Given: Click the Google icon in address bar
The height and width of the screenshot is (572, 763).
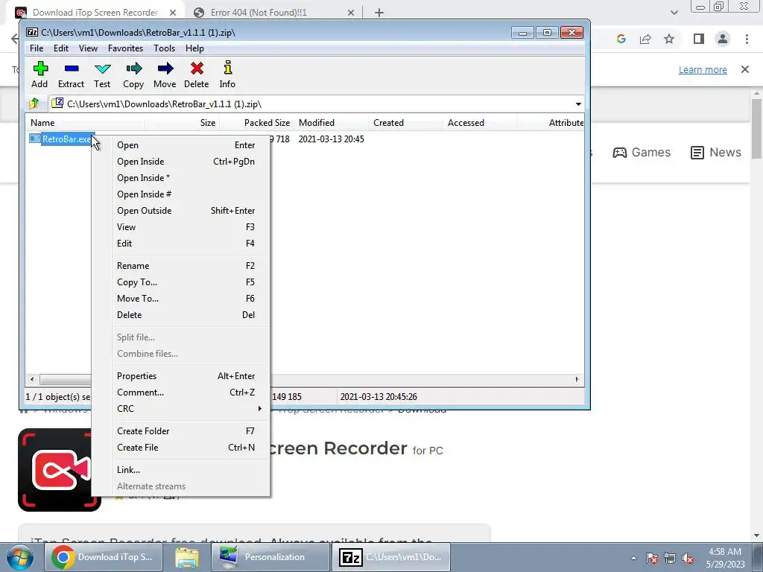Looking at the screenshot, I should 621,39.
